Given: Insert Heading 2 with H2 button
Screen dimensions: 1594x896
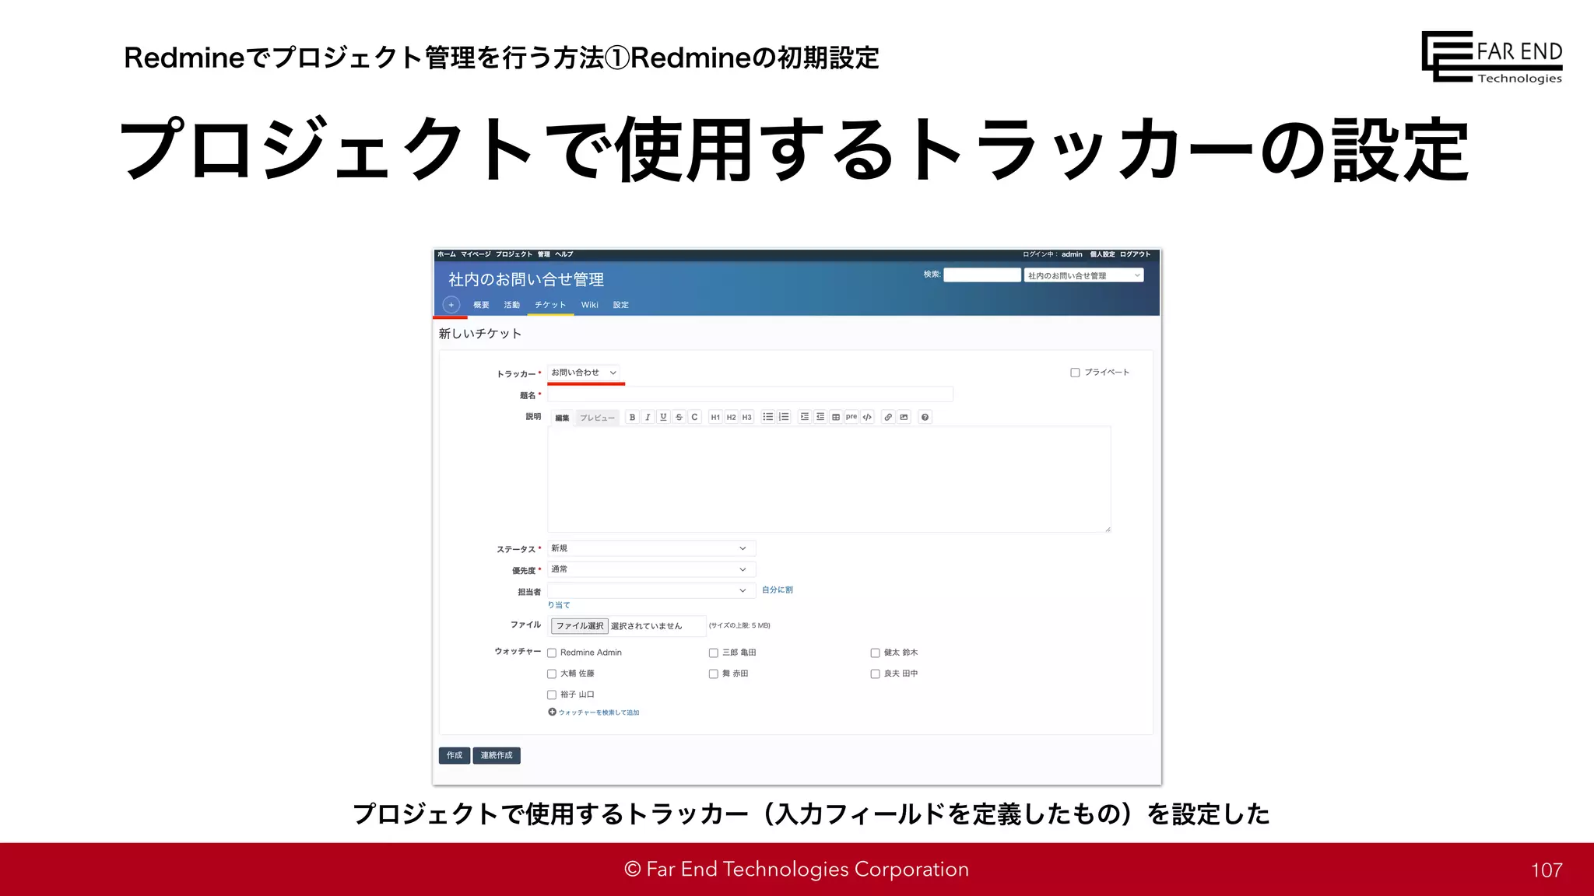Looking at the screenshot, I should point(731,417).
